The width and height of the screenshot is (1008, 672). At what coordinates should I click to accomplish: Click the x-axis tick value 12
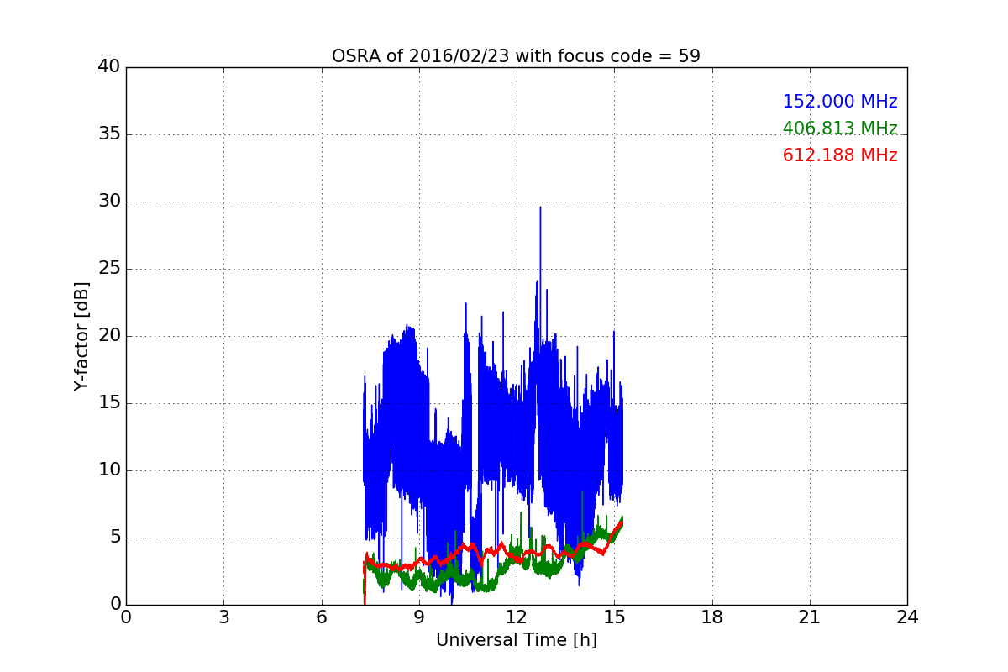tap(517, 617)
